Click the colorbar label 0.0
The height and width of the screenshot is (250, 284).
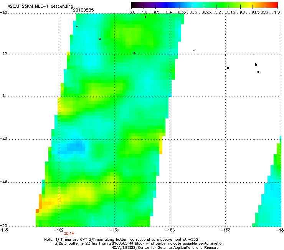(265, 12)
